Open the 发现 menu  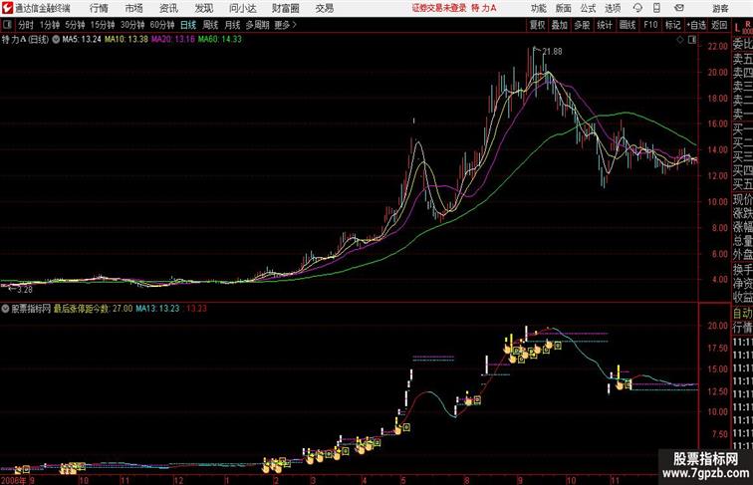coord(203,8)
